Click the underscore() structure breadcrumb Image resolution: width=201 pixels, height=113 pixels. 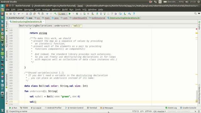62,26
